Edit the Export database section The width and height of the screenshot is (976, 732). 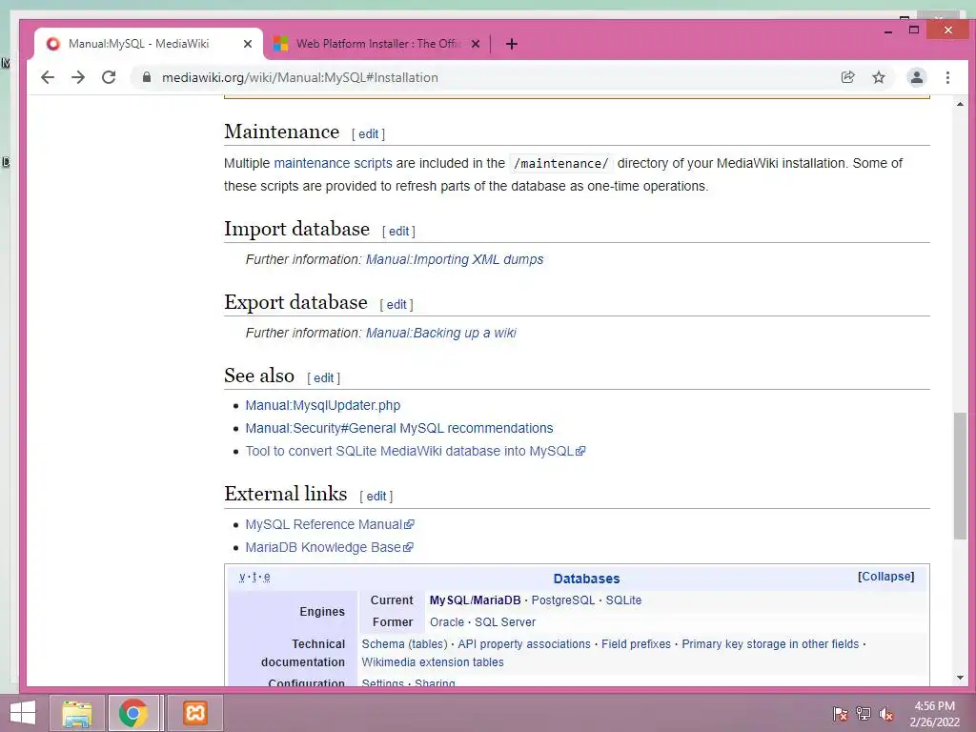[396, 304]
